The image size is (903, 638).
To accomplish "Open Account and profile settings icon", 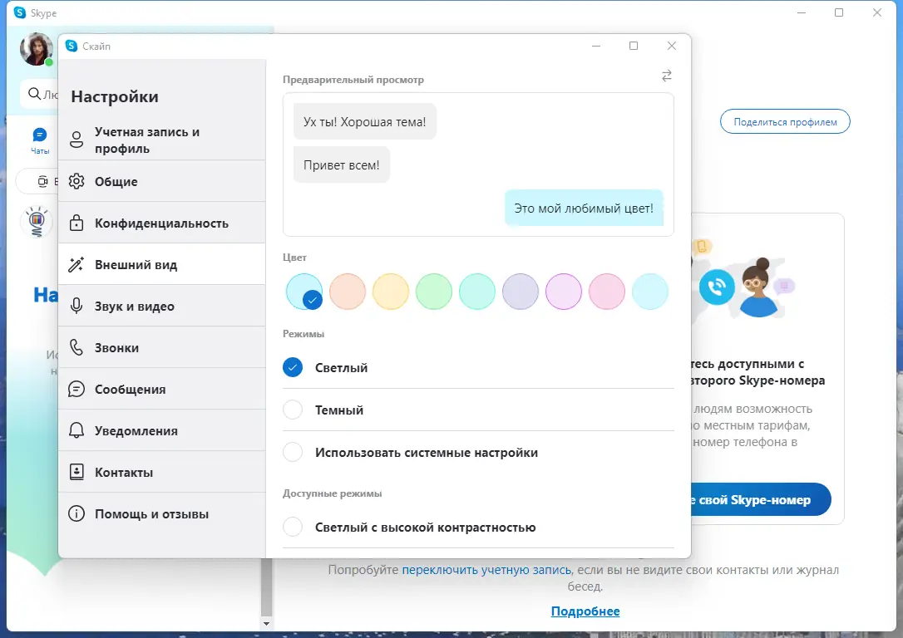I will (76, 140).
